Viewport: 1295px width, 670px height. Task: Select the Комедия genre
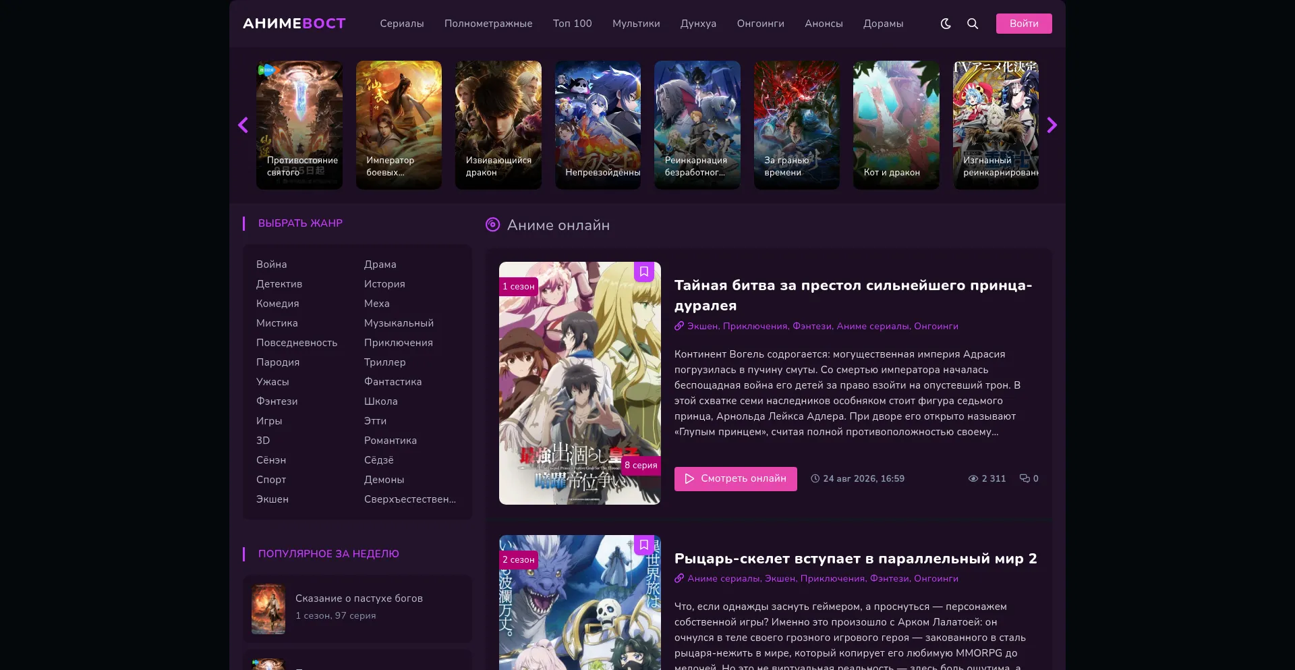pyautogui.click(x=278, y=304)
